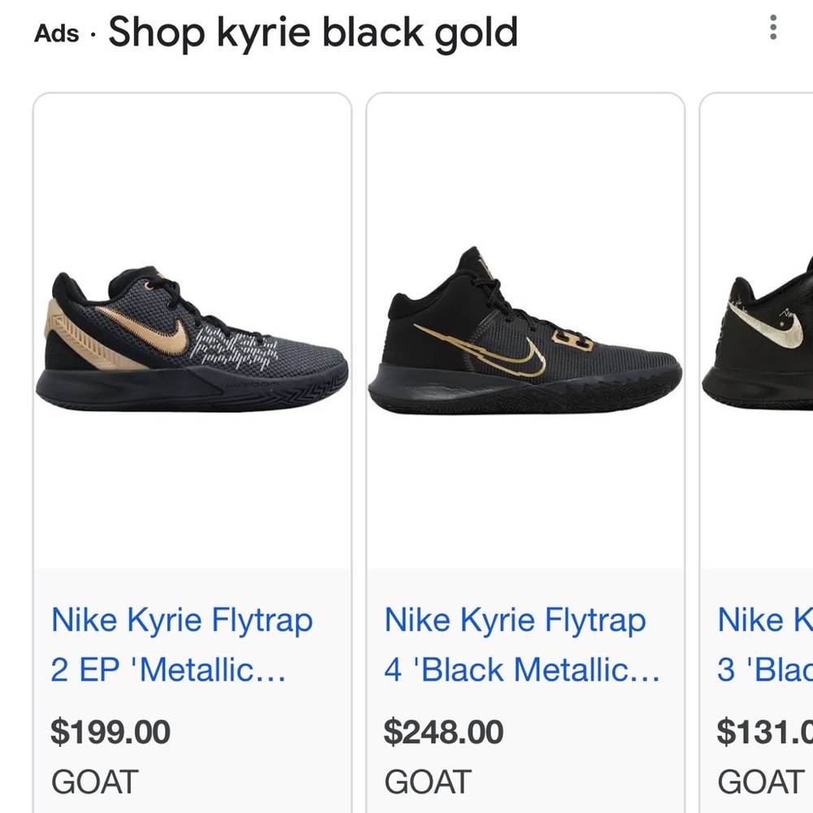Click the Nike Kyrie Flytrap 2 EP thumbnail

pos(187,333)
